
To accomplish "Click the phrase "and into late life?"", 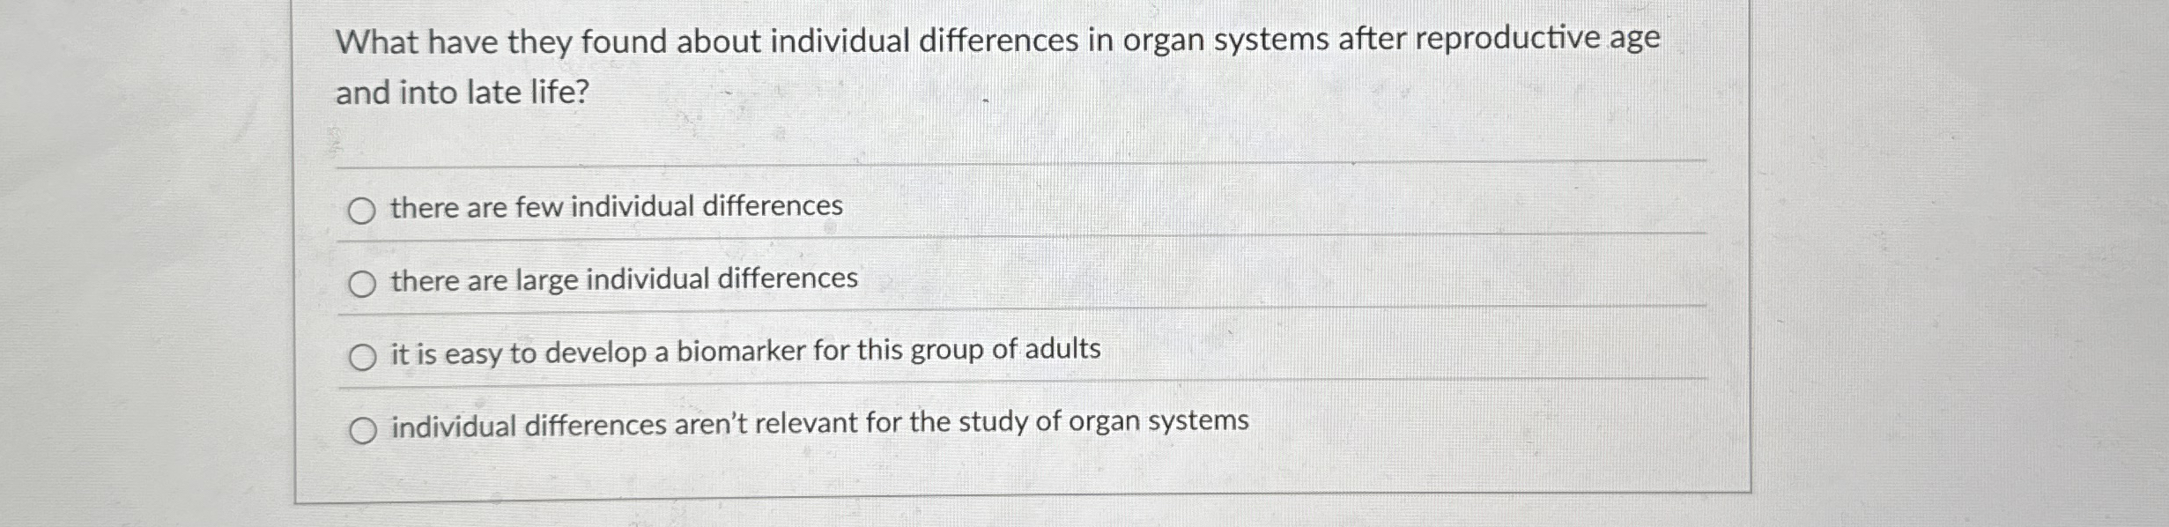I will click(463, 93).
